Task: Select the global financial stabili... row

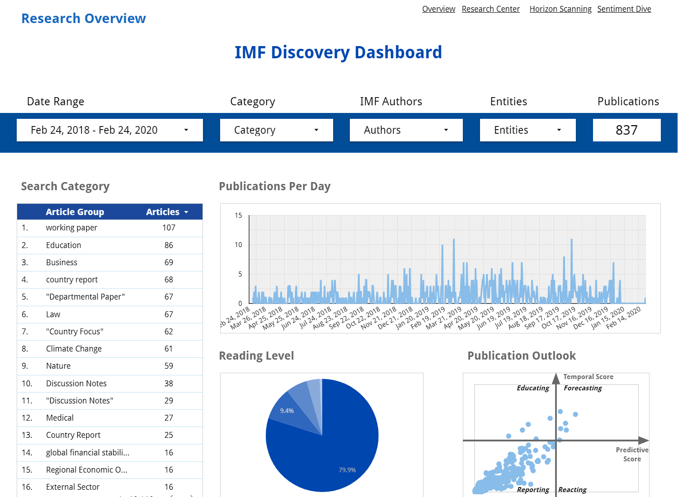Action: coord(110,453)
